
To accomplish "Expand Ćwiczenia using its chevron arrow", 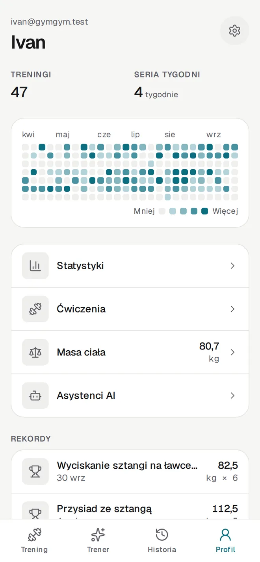I will 232,309.
